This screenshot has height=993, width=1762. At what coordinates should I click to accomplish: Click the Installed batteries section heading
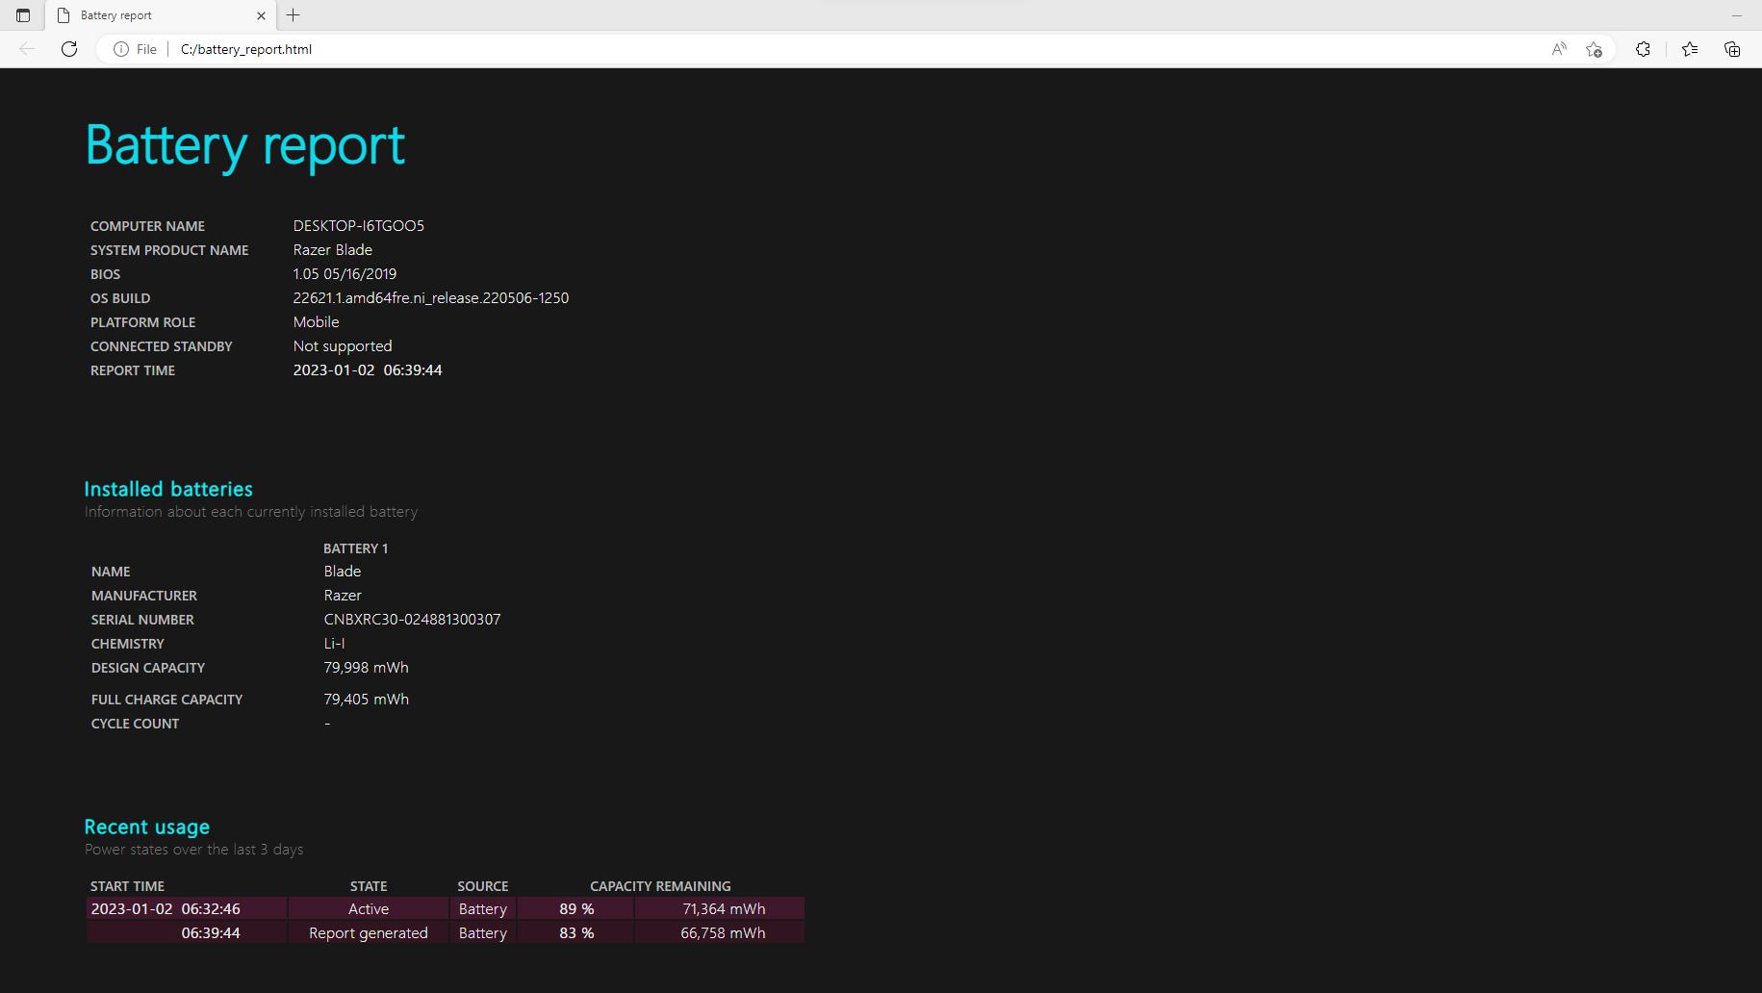168,489
